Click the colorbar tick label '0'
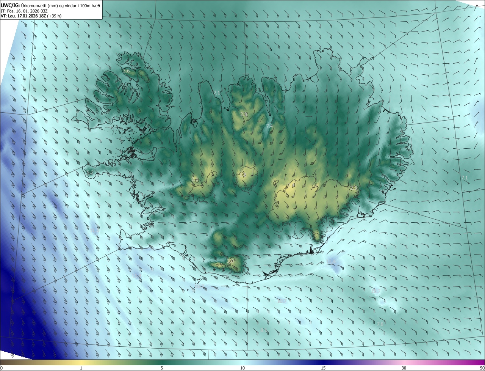This screenshot has width=485, height=371. click(x=2, y=368)
